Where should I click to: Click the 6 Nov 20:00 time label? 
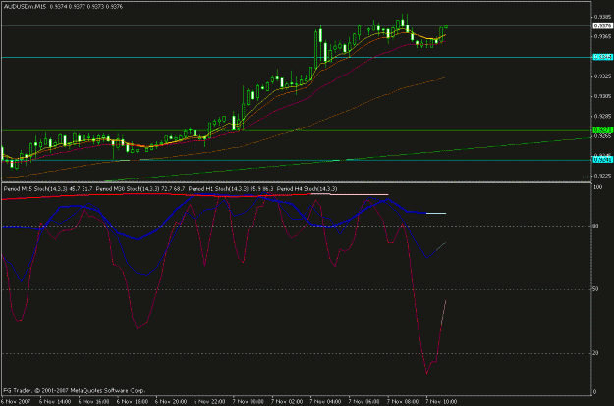pyautogui.click(x=171, y=402)
